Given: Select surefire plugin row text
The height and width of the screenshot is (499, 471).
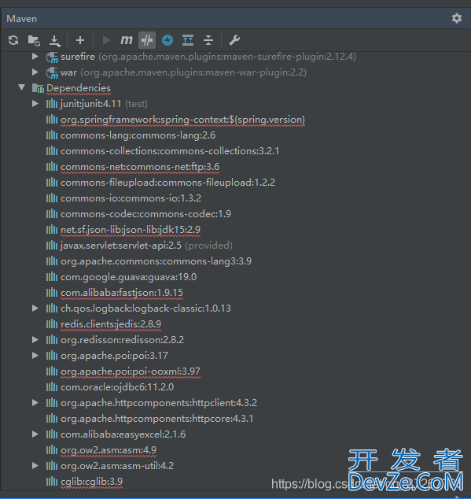Looking at the screenshot, I should point(208,57).
